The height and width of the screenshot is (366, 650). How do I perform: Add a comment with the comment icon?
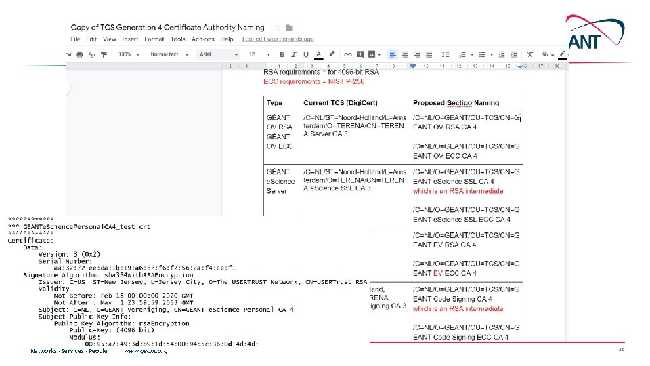[360, 54]
